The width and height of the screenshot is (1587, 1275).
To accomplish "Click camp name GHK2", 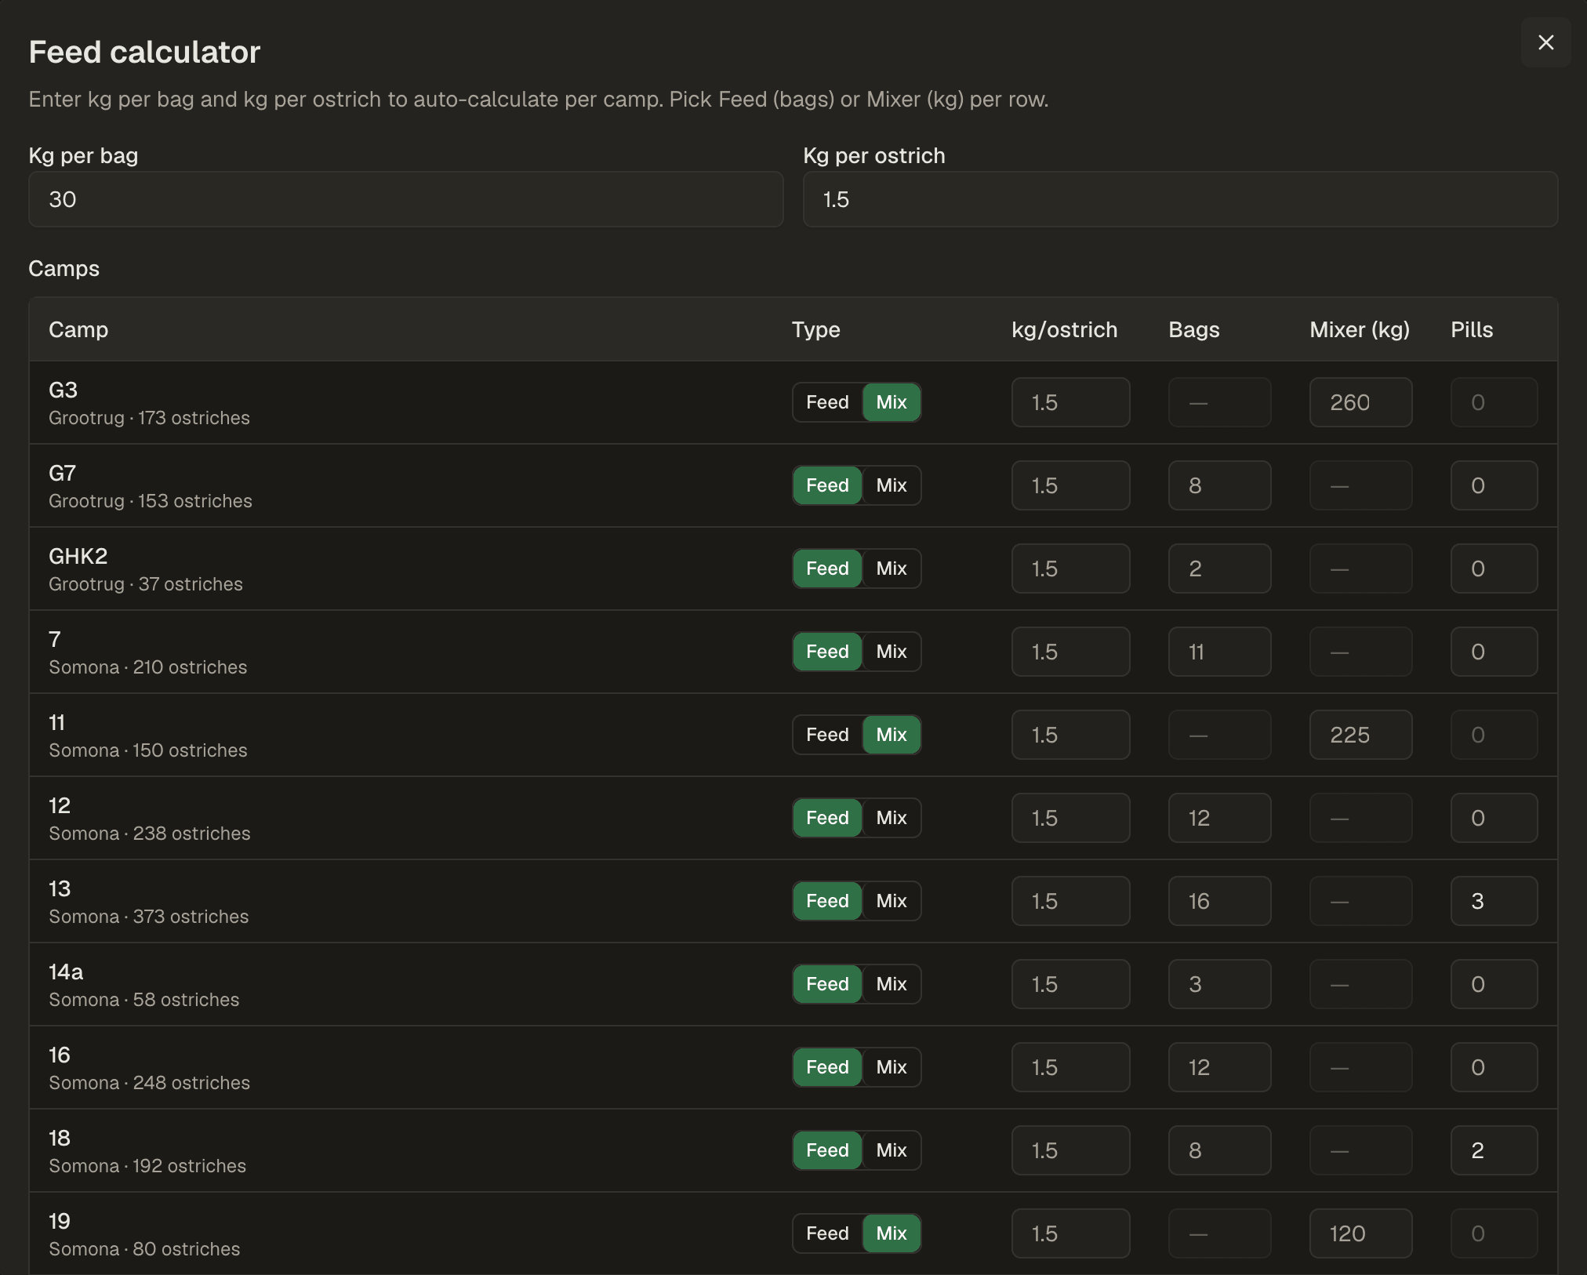I will point(78,556).
